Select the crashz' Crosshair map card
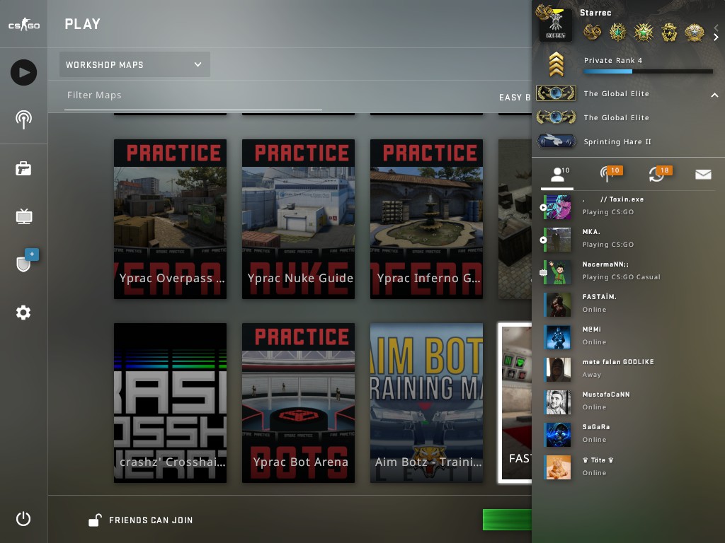 pyautogui.click(x=170, y=402)
